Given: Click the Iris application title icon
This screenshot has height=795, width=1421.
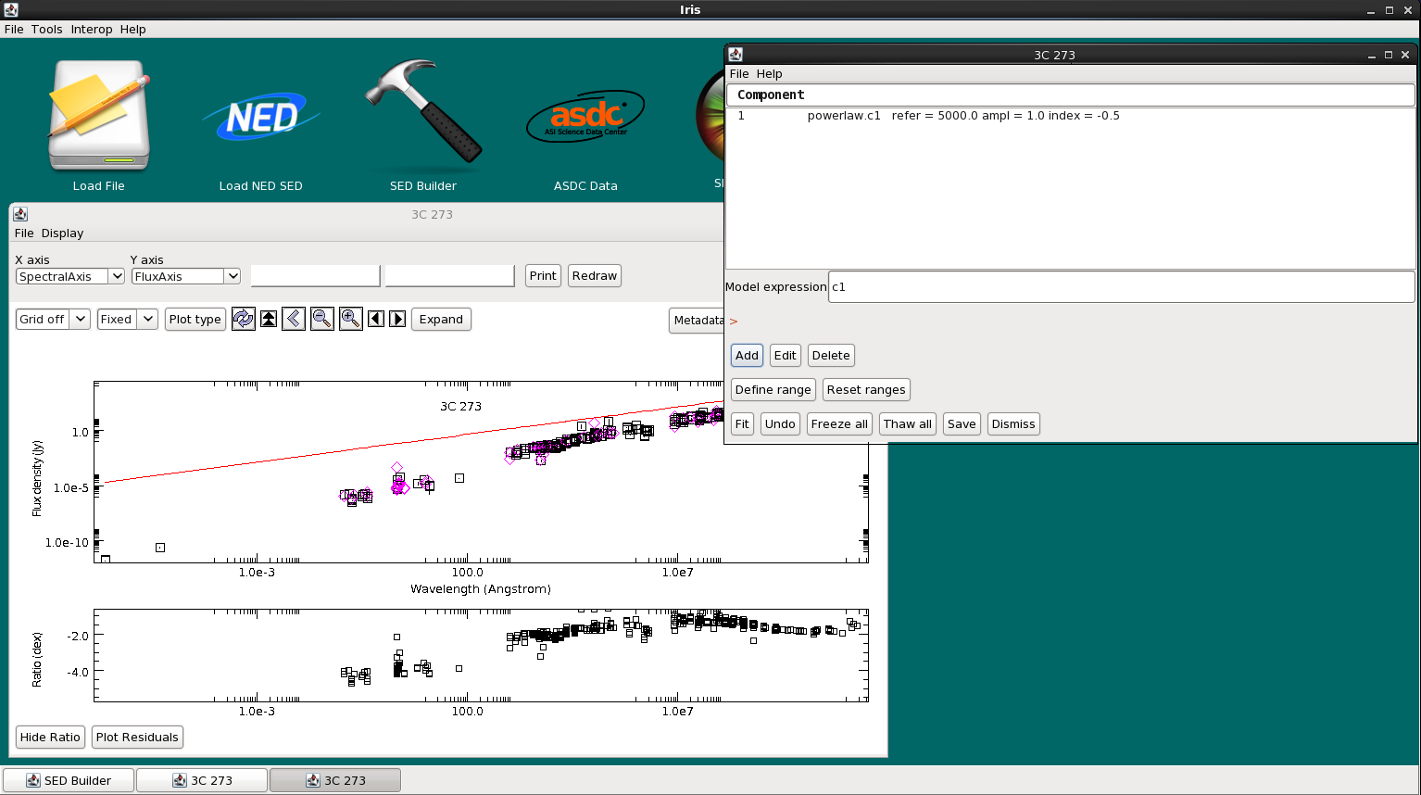Looking at the screenshot, I should 11,9.
